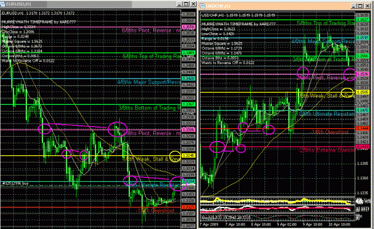Viewport: 374px width, 229px height.
Task: Click '4/8ths Major Support/Resis' label in EURUSD
Action: (149, 82)
